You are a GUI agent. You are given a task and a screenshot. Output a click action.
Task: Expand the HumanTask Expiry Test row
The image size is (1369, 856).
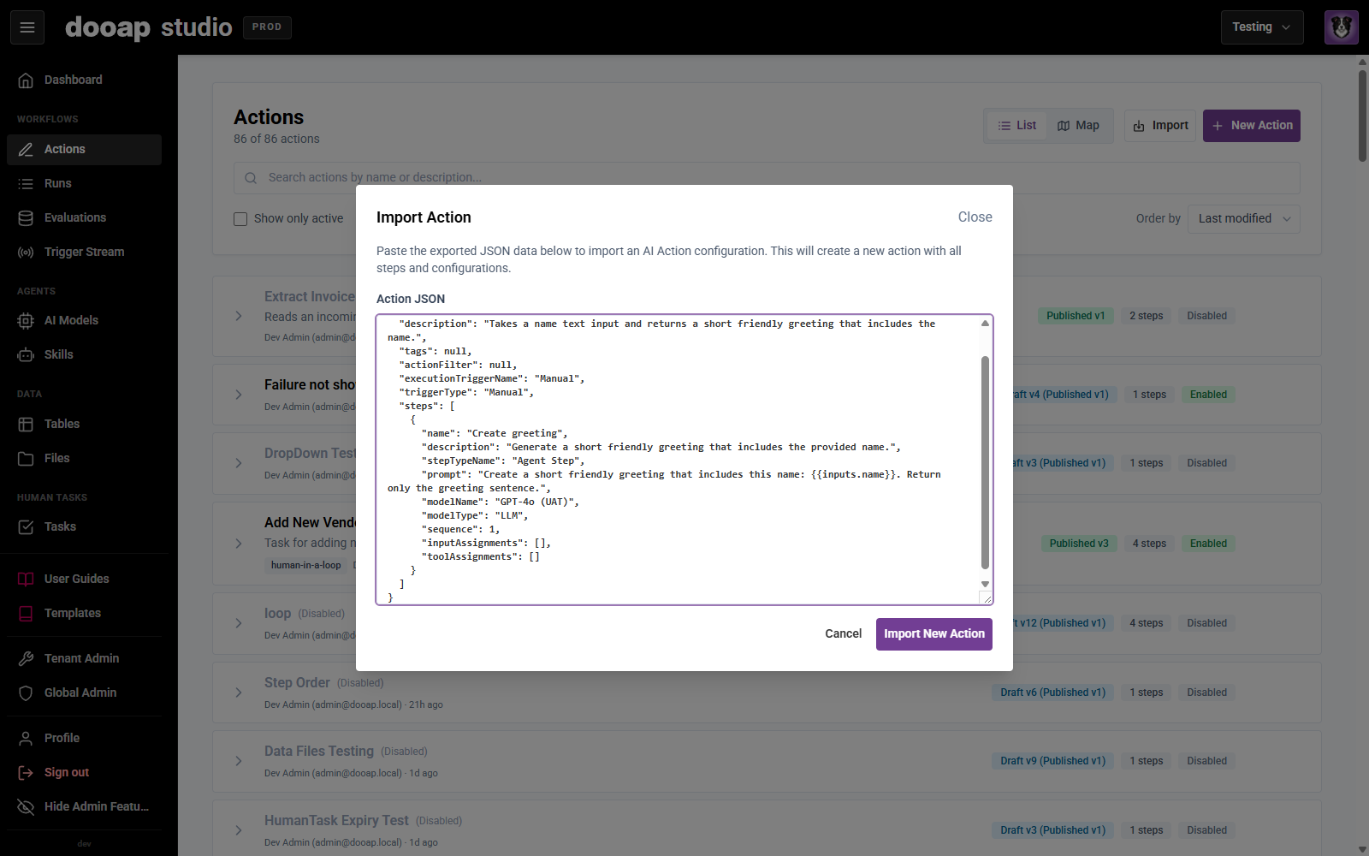coord(239,830)
